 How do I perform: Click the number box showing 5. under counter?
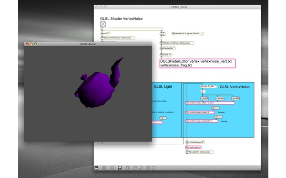point(203,91)
